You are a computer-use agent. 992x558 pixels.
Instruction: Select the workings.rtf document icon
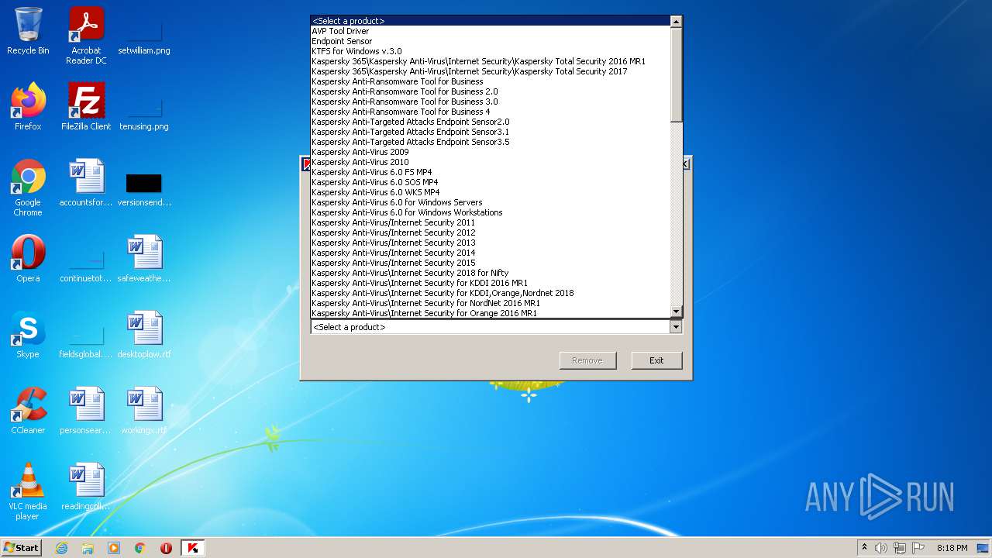click(144, 411)
